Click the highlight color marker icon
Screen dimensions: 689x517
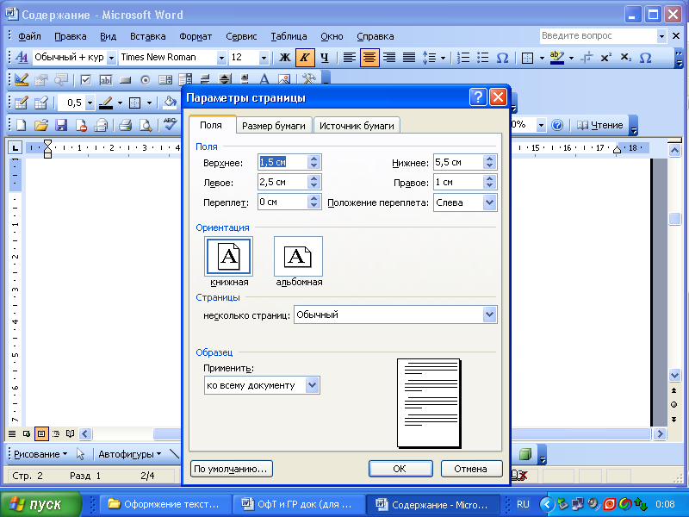(x=556, y=58)
